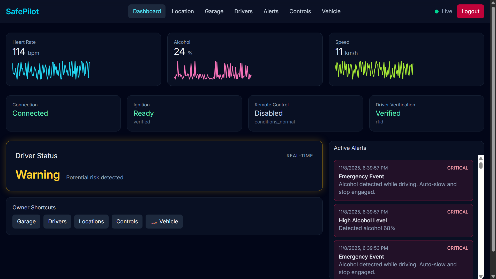Go to the Garage nav item
The width and height of the screenshot is (496, 279).
click(214, 11)
